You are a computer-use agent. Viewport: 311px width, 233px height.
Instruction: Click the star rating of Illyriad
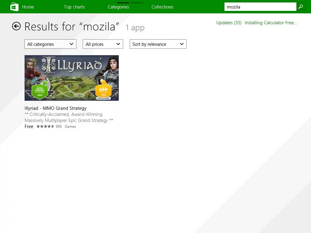click(45, 127)
